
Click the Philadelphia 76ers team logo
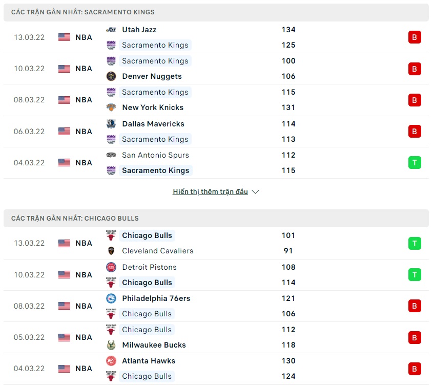point(111,298)
